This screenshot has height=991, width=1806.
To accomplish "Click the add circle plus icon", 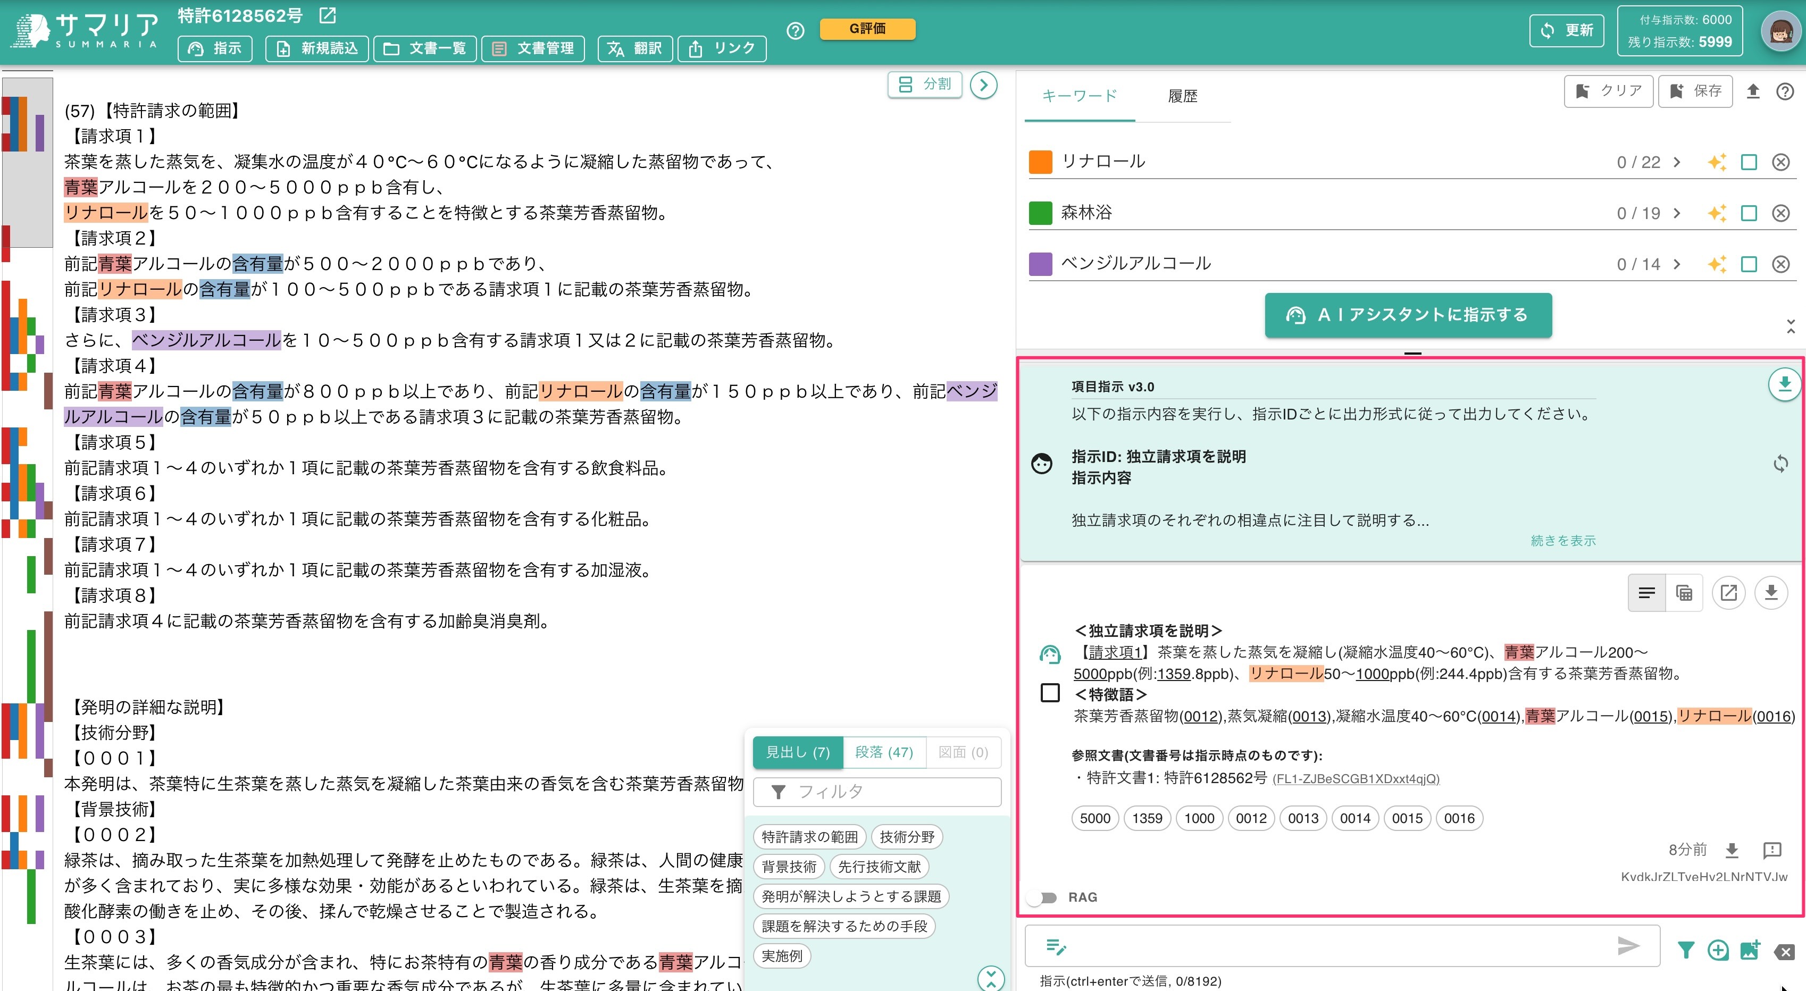I will pos(1718,951).
